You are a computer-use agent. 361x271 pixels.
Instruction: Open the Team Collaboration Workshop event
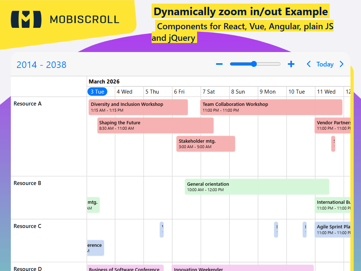point(271,107)
